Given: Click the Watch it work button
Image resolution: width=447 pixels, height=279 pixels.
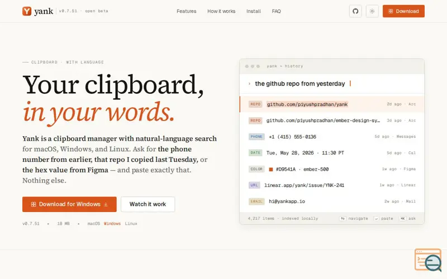Looking at the screenshot, I should point(148,204).
